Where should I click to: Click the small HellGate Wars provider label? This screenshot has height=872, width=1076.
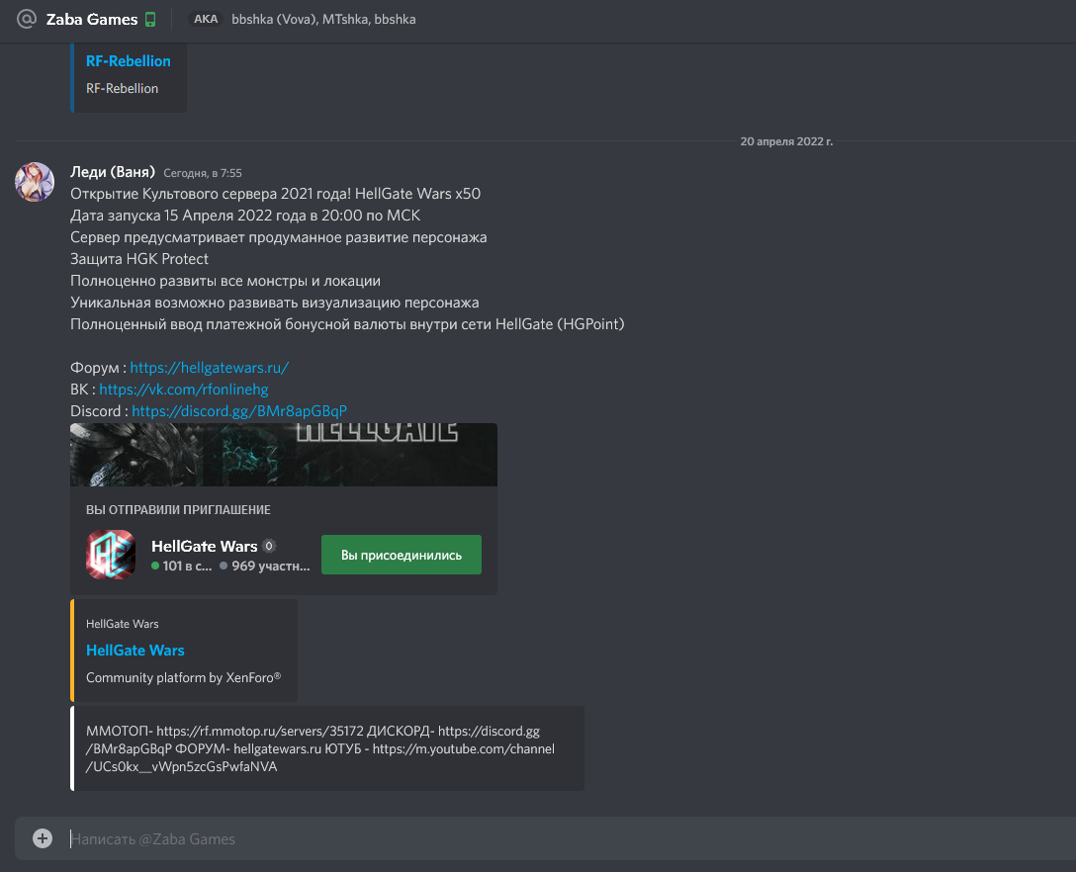point(123,624)
